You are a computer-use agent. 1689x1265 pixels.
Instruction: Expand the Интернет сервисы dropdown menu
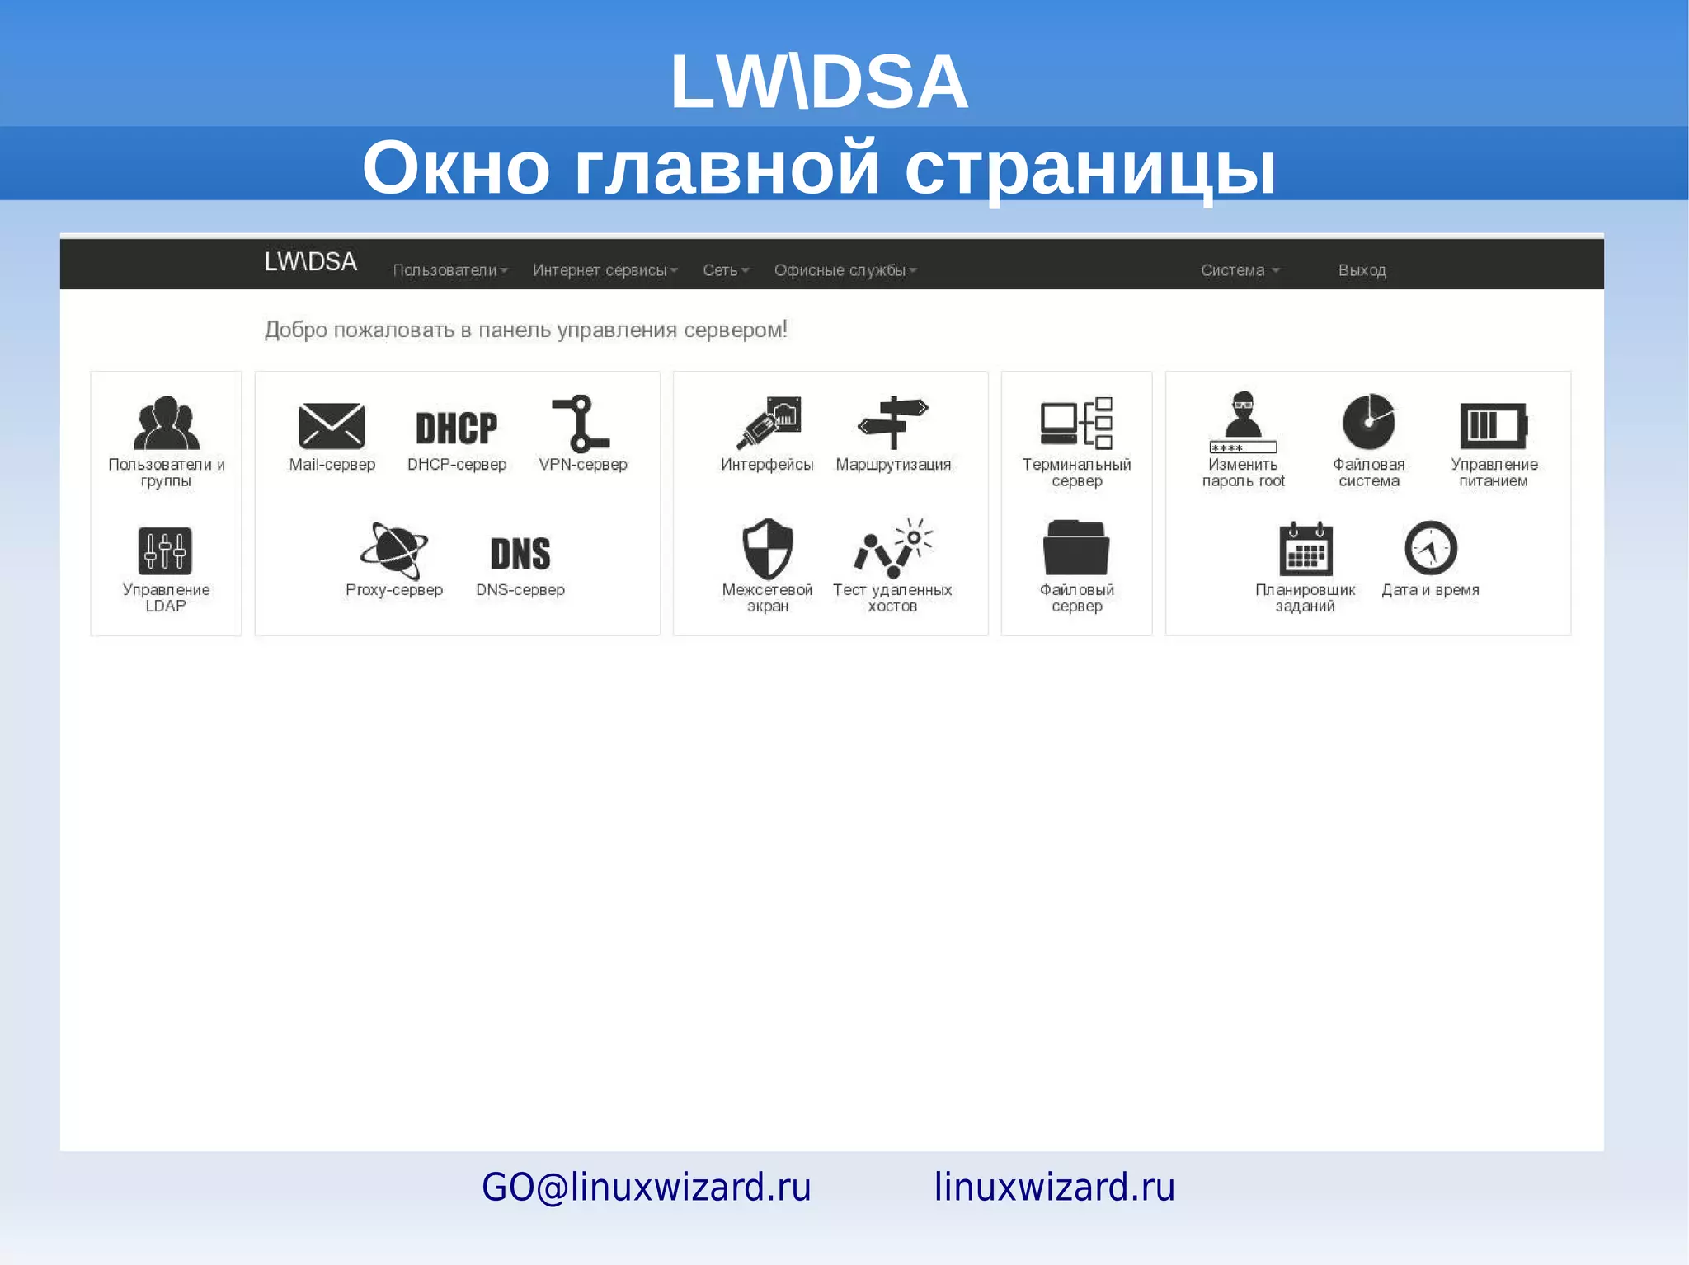pos(605,270)
